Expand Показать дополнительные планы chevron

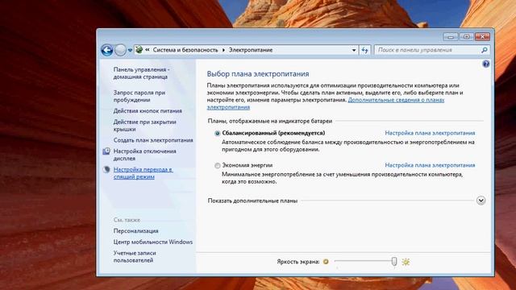click(481, 201)
